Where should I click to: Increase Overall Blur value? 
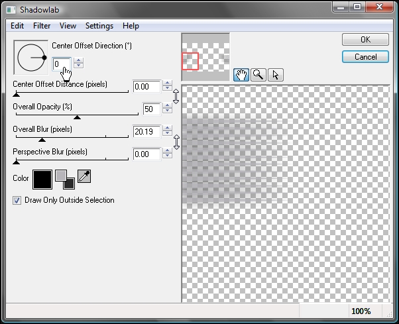167,128
